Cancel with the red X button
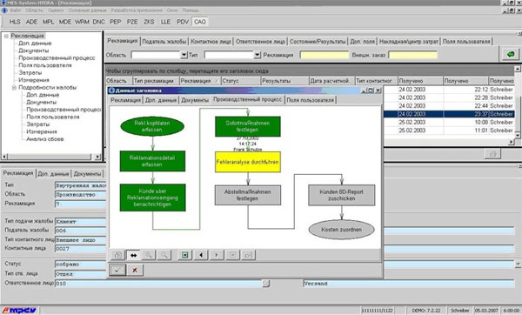This screenshot has height=315, width=522. click(135, 270)
